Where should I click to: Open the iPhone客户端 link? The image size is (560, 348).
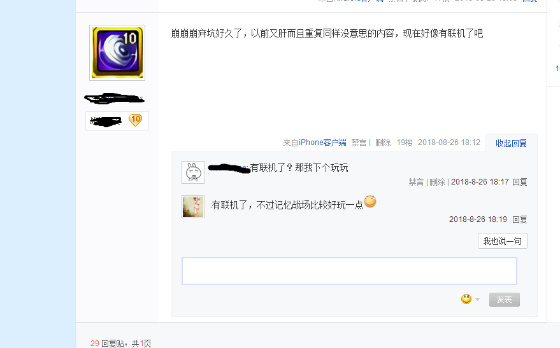[322, 143]
